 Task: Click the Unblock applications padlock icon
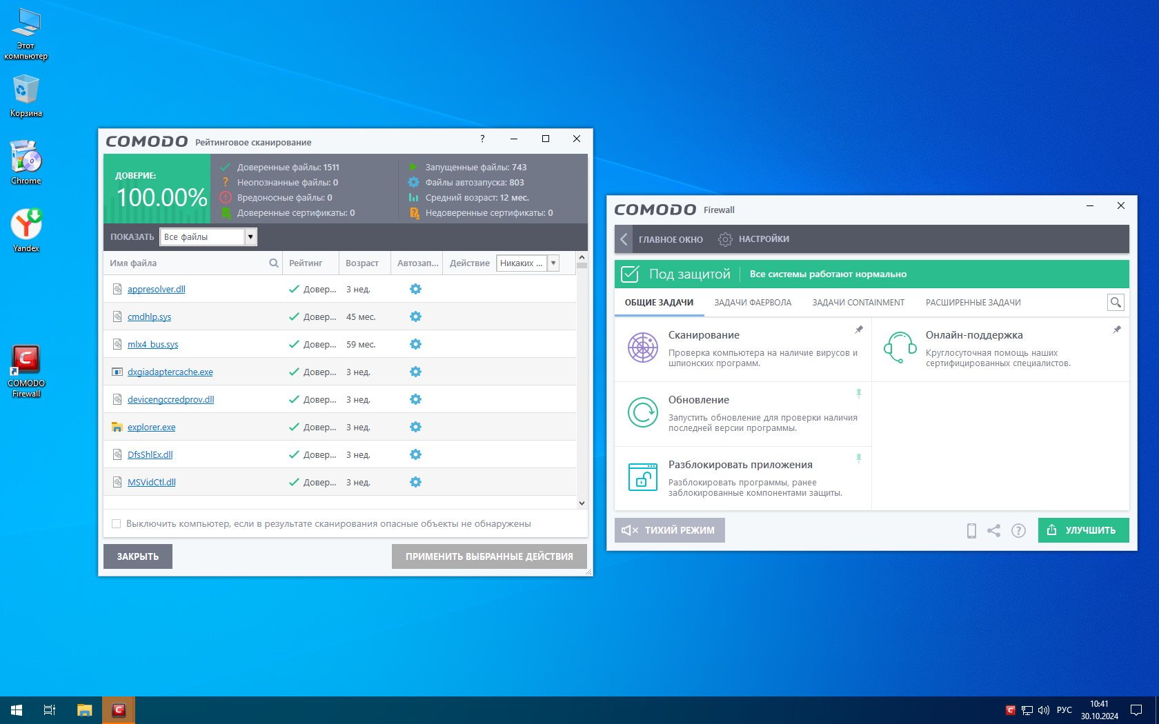tap(642, 477)
